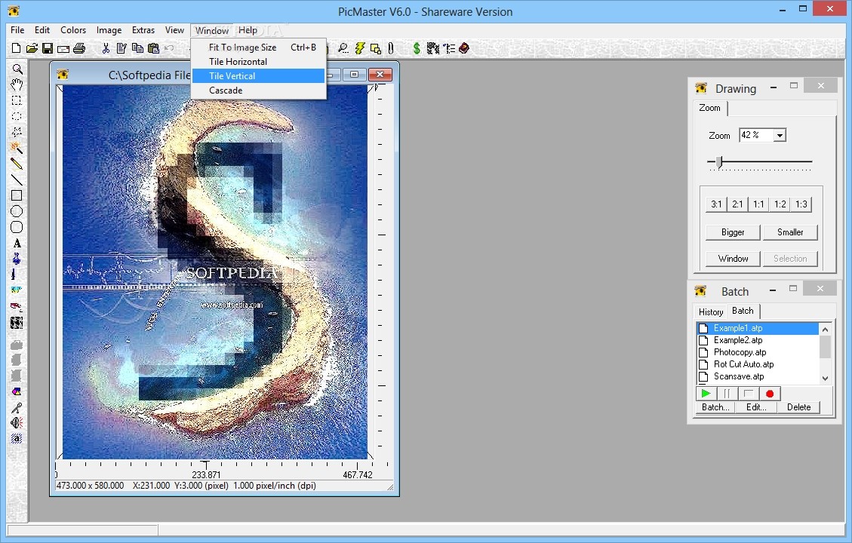The width and height of the screenshot is (852, 543).
Task: Click the Save floppy disk icon
Action: pyautogui.click(x=48, y=48)
